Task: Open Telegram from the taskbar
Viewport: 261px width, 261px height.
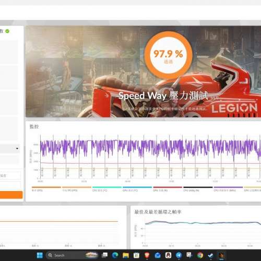Action: (x=179, y=255)
